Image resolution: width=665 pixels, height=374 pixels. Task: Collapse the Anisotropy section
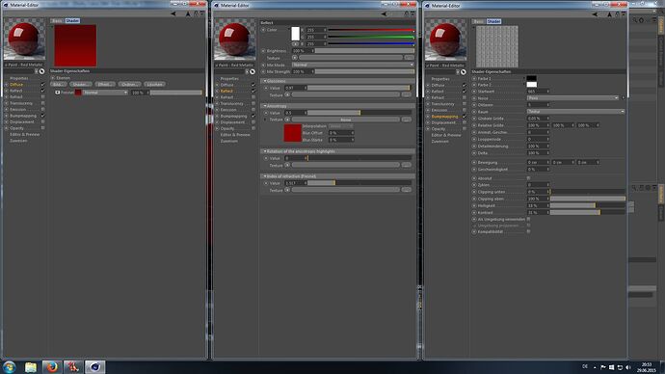pyautogui.click(x=265, y=106)
